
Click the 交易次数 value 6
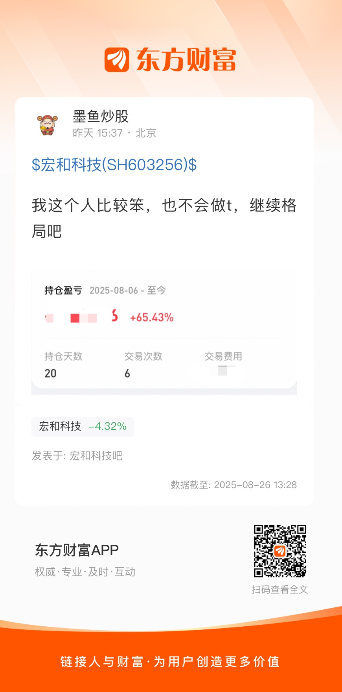(x=127, y=373)
